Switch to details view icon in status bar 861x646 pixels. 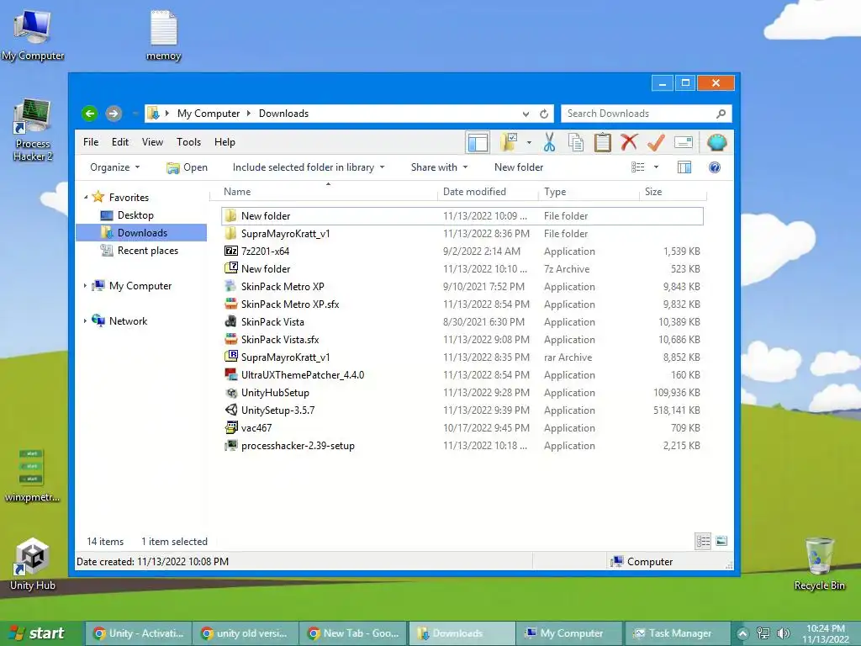[703, 541]
